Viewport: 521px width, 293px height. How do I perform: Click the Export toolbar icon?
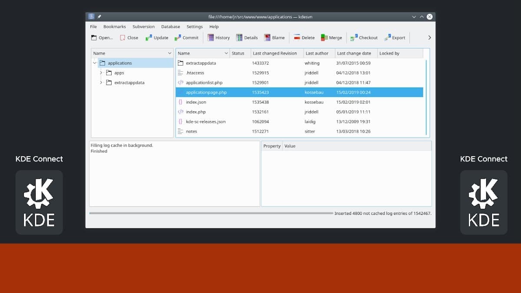click(x=387, y=38)
